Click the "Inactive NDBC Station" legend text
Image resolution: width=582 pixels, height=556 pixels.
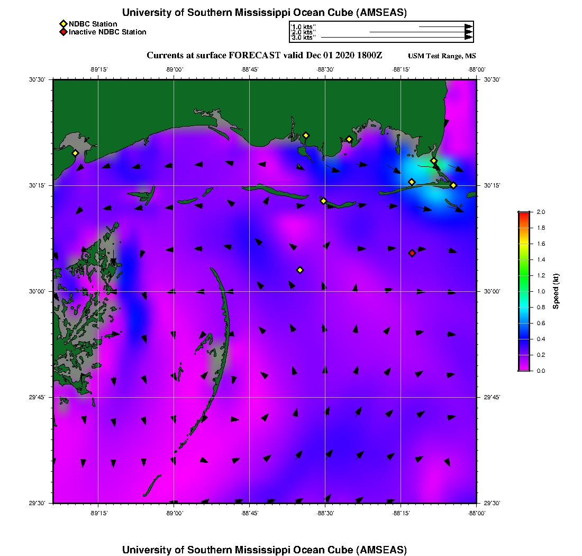coord(107,32)
